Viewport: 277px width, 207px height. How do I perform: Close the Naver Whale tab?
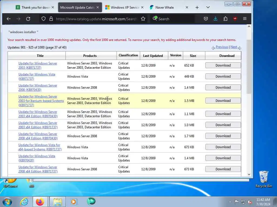(187, 7)
